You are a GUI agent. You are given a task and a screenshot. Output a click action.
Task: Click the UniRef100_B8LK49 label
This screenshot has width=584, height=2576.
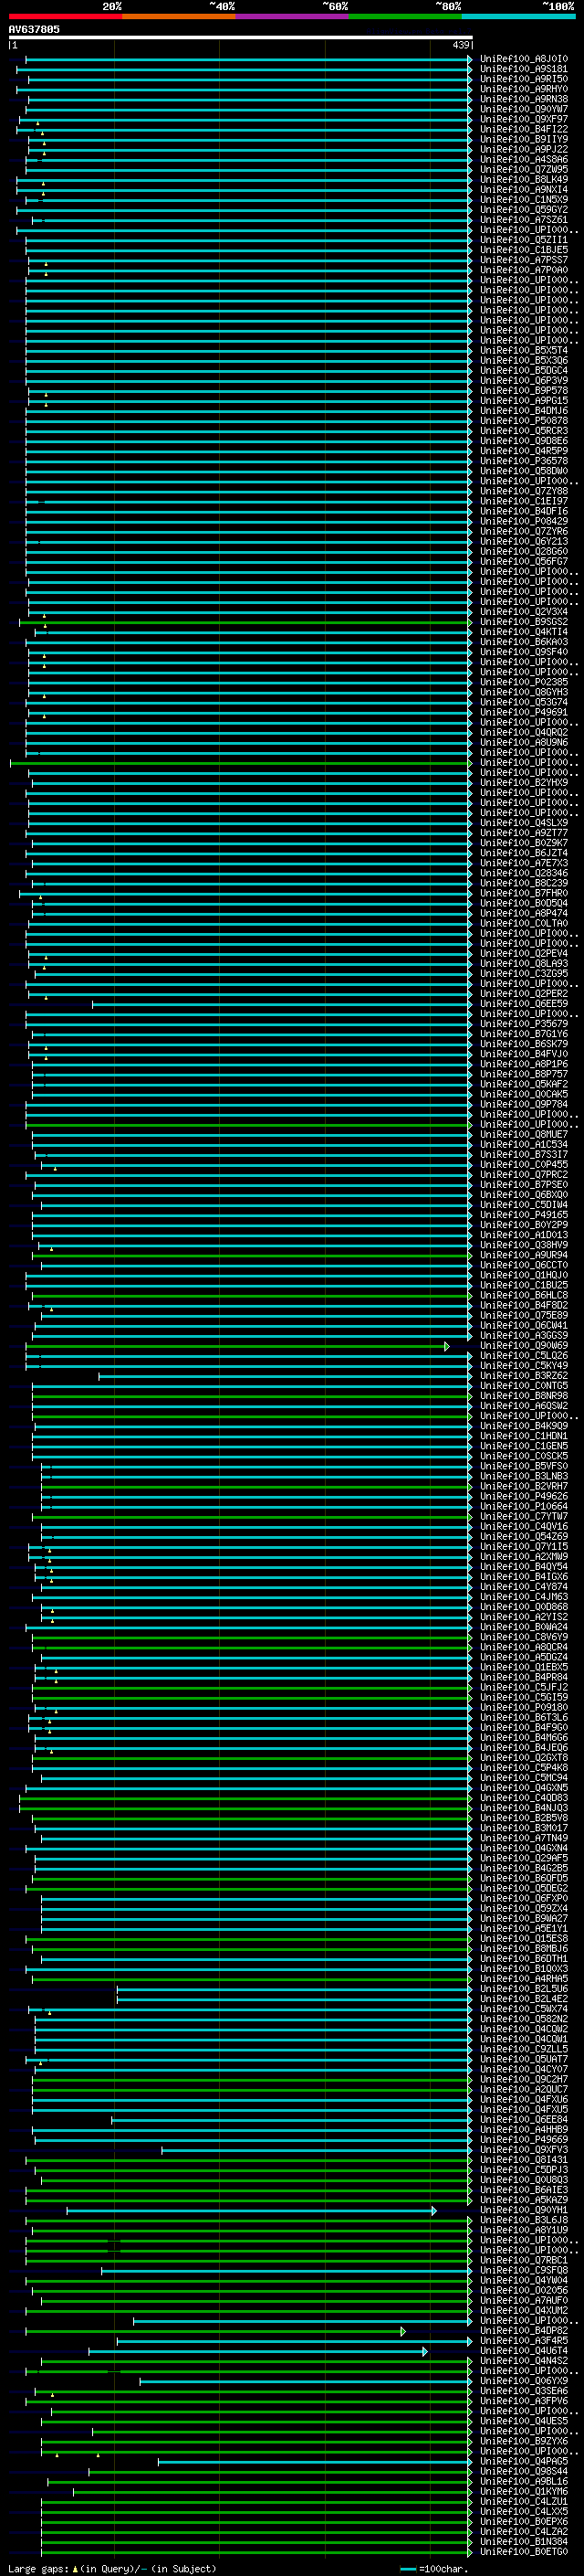click(524, 179)
